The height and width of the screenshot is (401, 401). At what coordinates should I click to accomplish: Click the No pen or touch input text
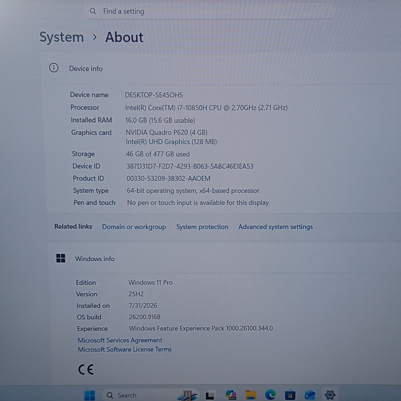click(x=198, y=203)
